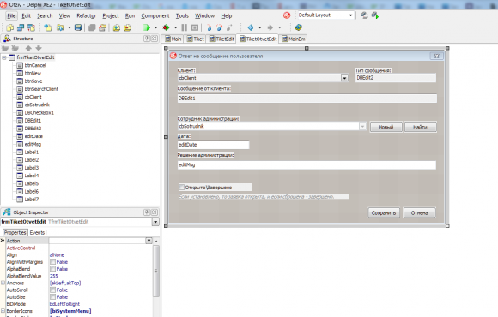Expand Anchors property
This screenshot has width=498, height=317.
click(3, 283)
